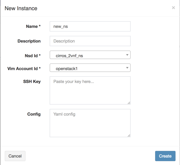Click the Nsd Id dropdown arrow
The image size is (180, 165).
pos(127,55)
